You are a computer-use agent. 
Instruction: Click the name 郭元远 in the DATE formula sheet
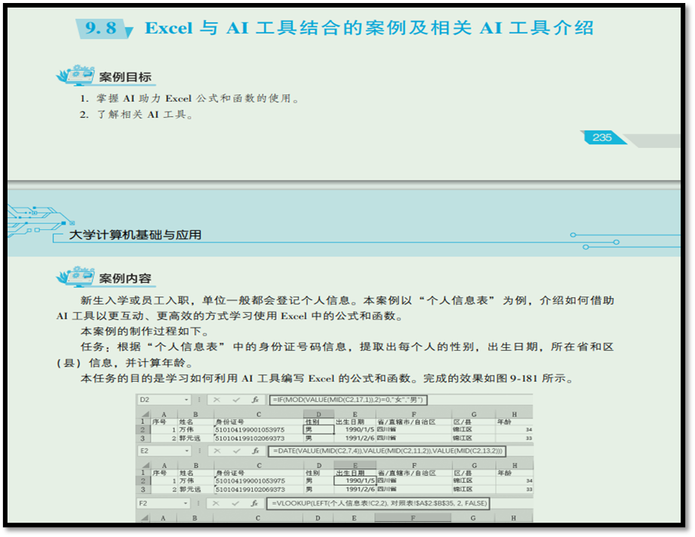[189, 489]
